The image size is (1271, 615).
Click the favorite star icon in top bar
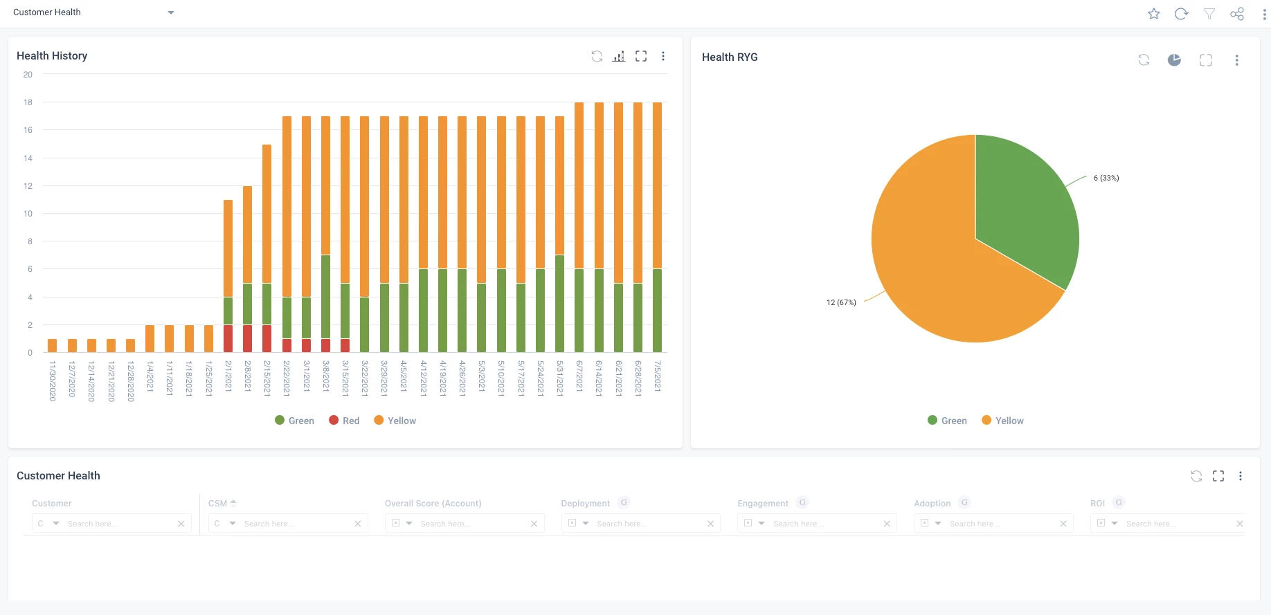tap(1154, 14)
